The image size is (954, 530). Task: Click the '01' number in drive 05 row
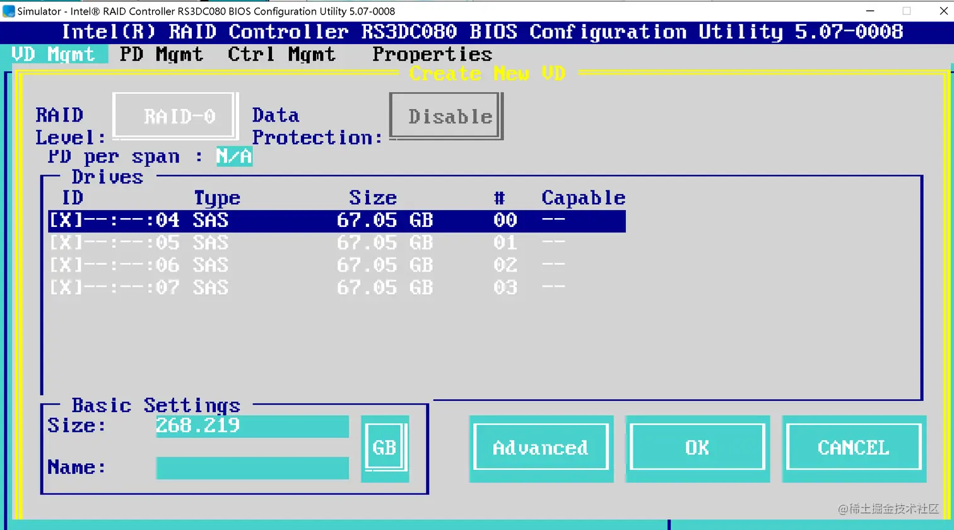(505, 243)
